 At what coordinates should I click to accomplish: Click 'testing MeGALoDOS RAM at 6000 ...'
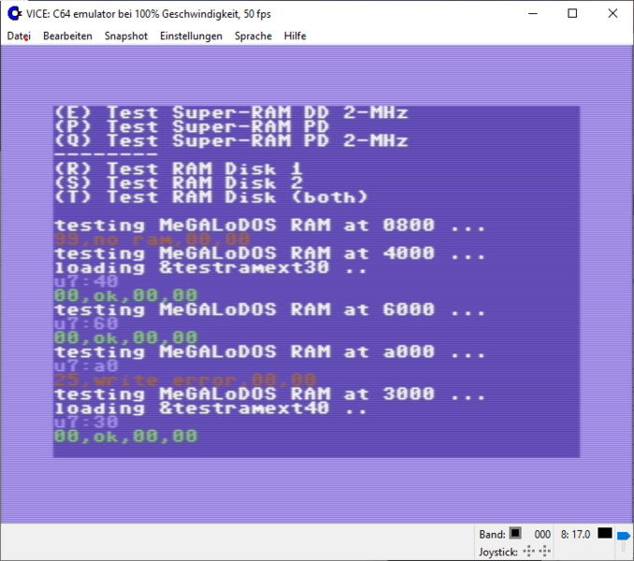269,309
